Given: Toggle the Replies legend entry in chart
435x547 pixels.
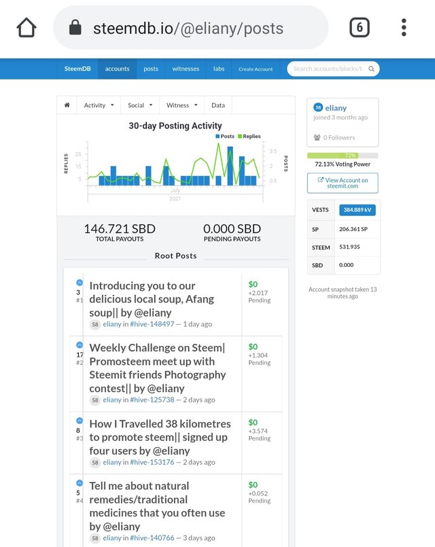Looking at the screenshot, I should coord(249,137).
